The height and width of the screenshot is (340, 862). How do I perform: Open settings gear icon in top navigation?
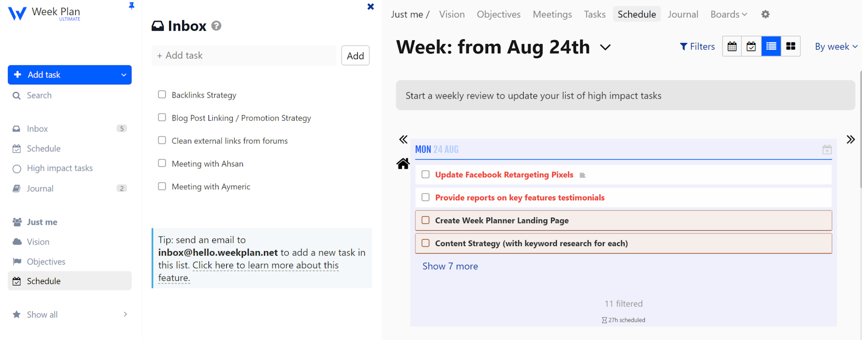[x=766, y=15]
